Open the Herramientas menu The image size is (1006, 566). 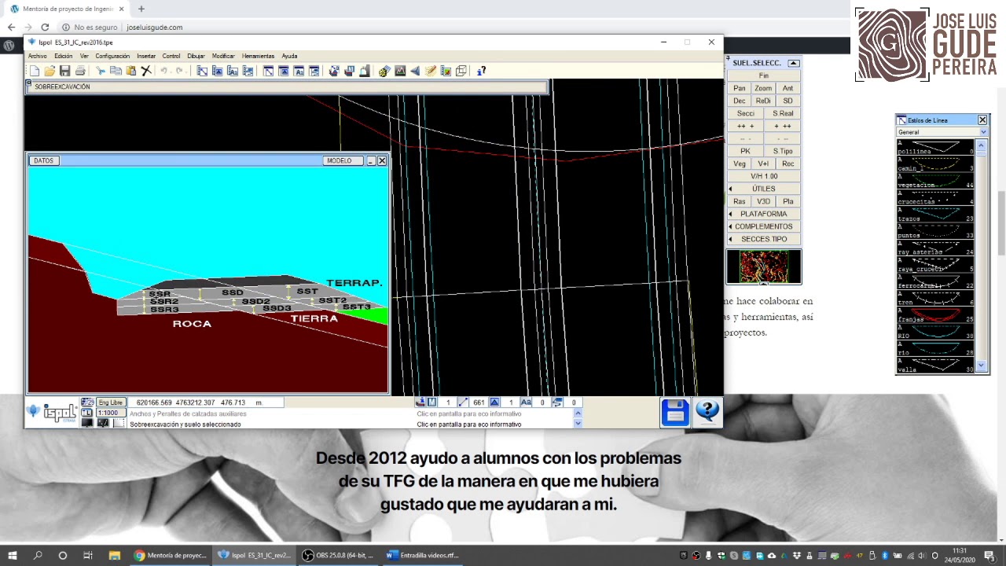(258, 56)
